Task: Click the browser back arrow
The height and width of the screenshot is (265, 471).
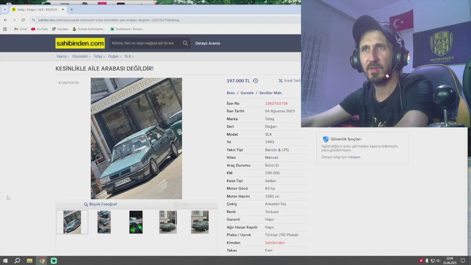Action: (x=5, y=20)
